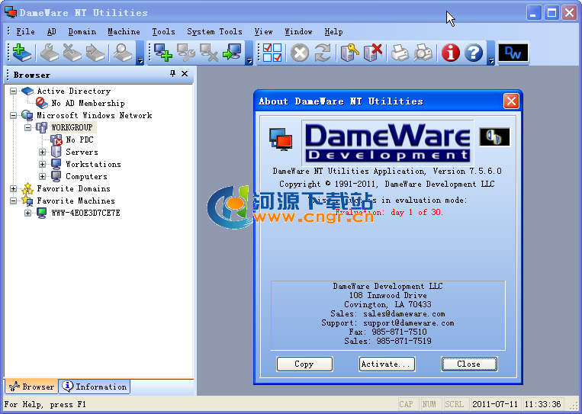Click the status bar date 2011-07-11
The width and height of the screenshot is (582, 414).
[x=495, y=404]
